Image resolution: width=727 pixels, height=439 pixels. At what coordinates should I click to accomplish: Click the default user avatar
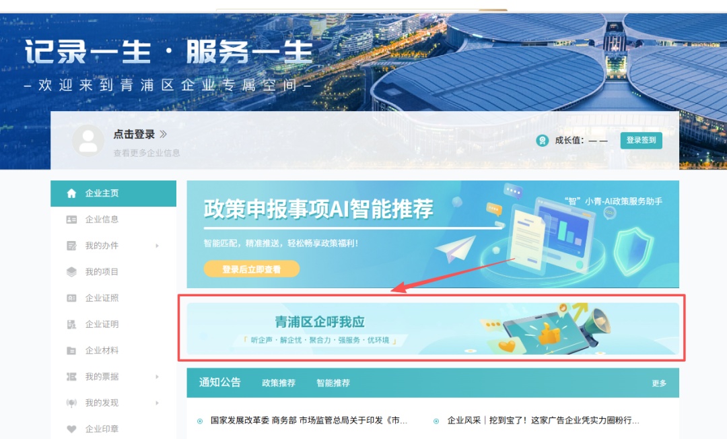pos(88,140)
